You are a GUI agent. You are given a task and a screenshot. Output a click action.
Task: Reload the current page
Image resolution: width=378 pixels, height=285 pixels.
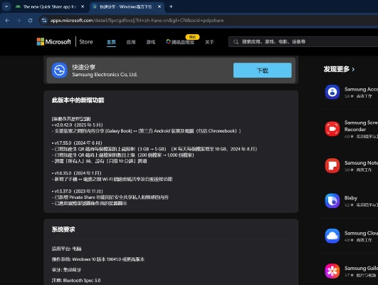click(30, 21)
